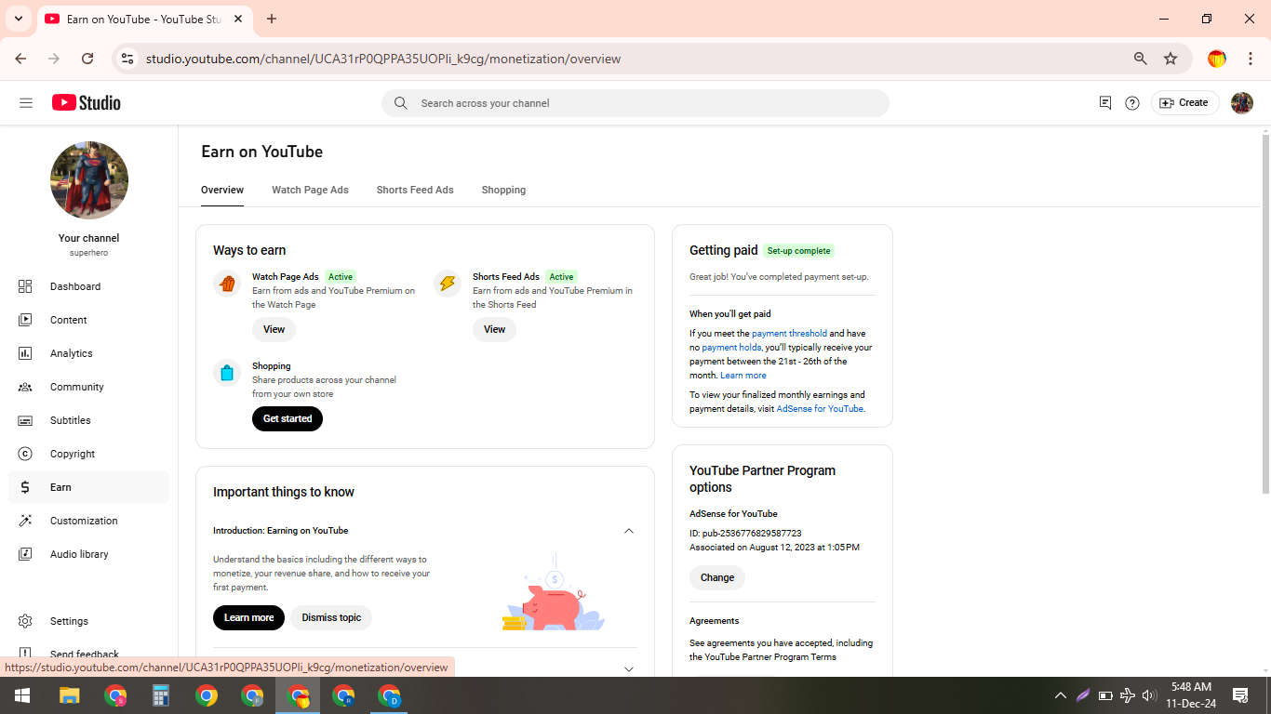Click the ID: pub-2536776829587723 text
1271x714 pixels.
point(745,534)
